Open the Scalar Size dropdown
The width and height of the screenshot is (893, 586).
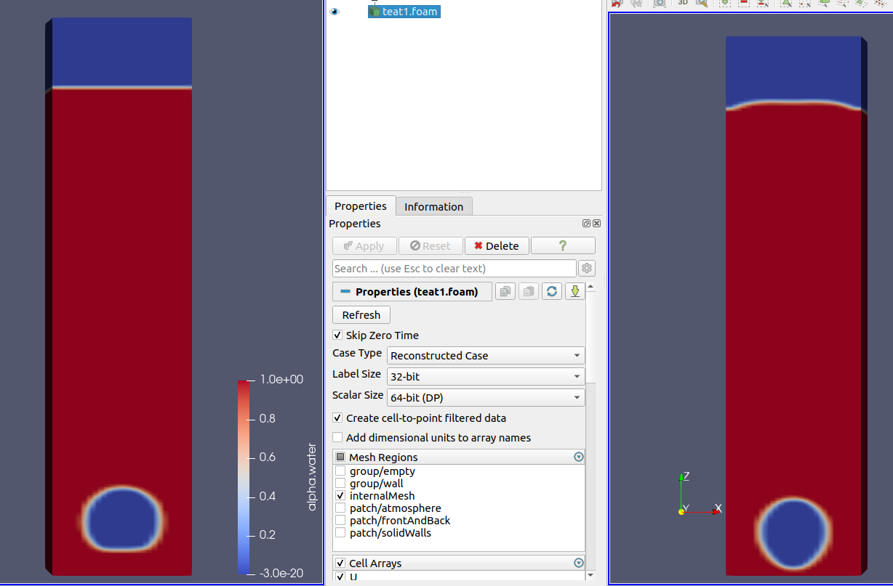click(x=486, y=398)
